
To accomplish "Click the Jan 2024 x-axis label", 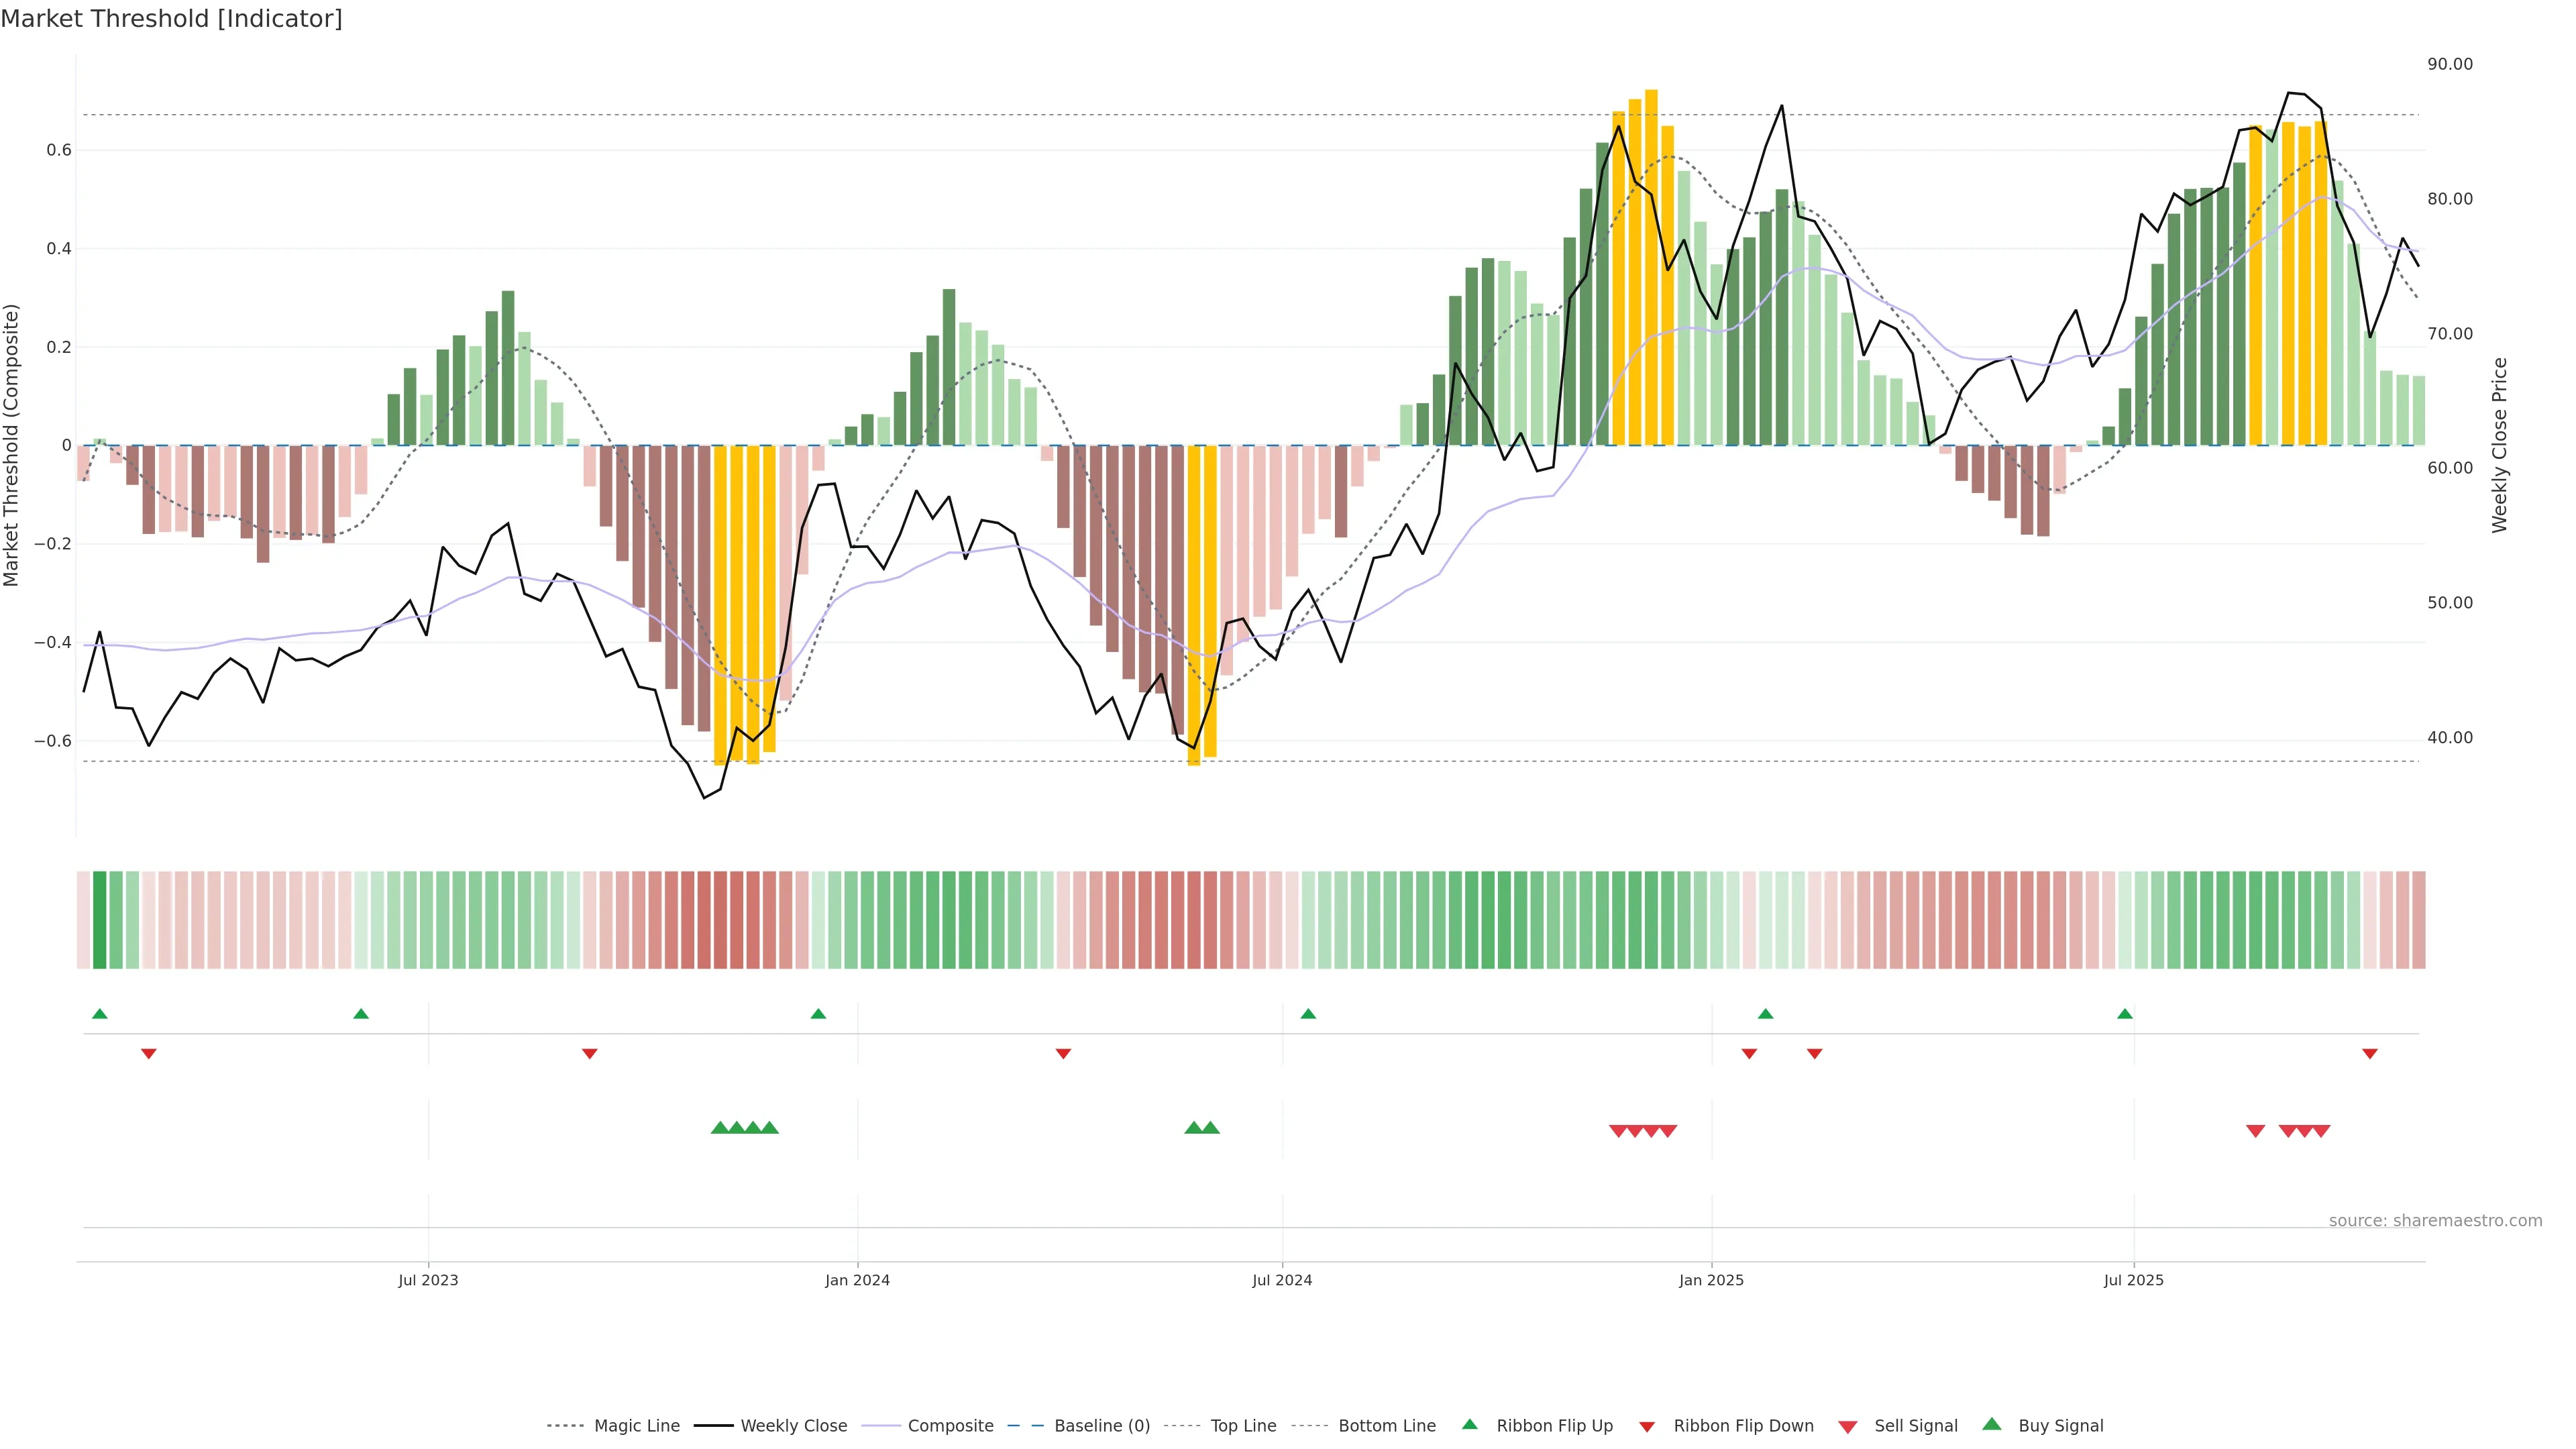I will click(857, 1280).
